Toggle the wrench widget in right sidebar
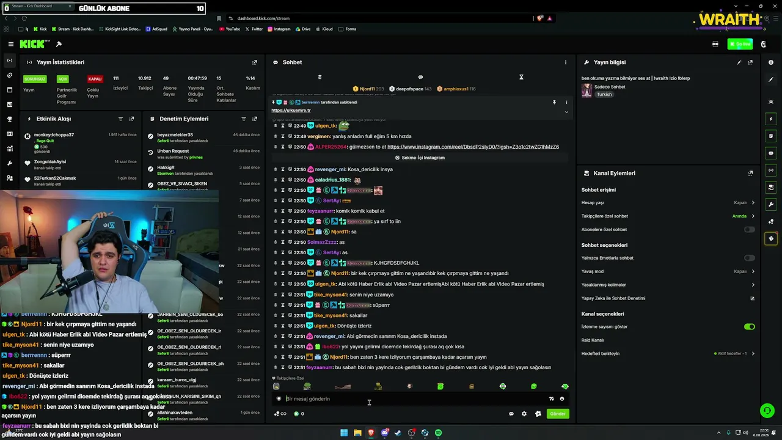The width and height of the screenshot is (782, 440). [771, 204]
